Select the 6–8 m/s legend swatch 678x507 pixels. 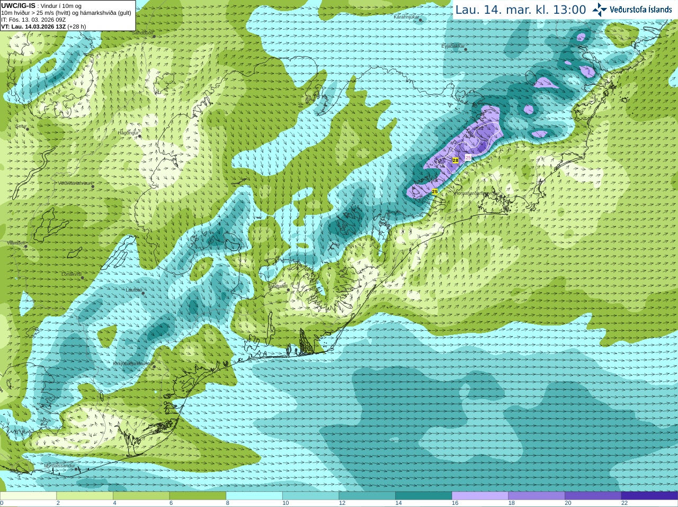(x=198, y=496)
